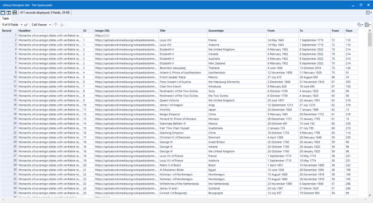Expand the save options dropdown arrow
Screen dimensions: 373x203
370,25
